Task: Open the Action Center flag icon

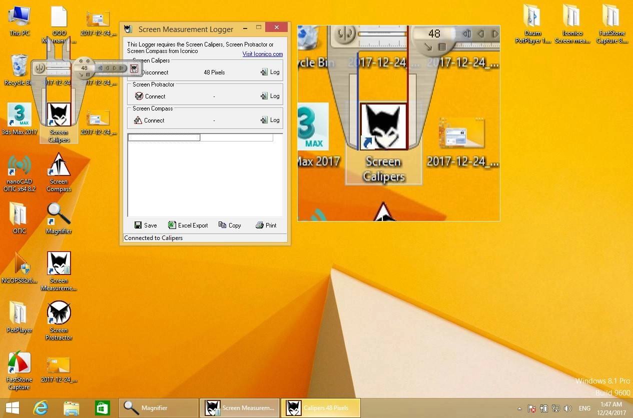Action: click(532, 408)
